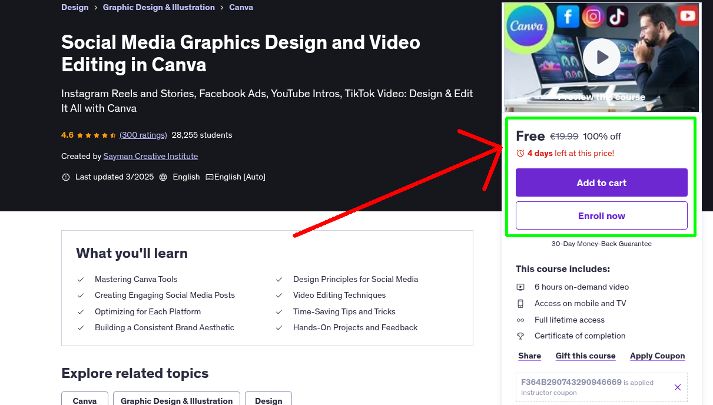Click the 28,255 students text
Image resolution: width=713 pixels, height=405 pixels.
pos(202,135)
